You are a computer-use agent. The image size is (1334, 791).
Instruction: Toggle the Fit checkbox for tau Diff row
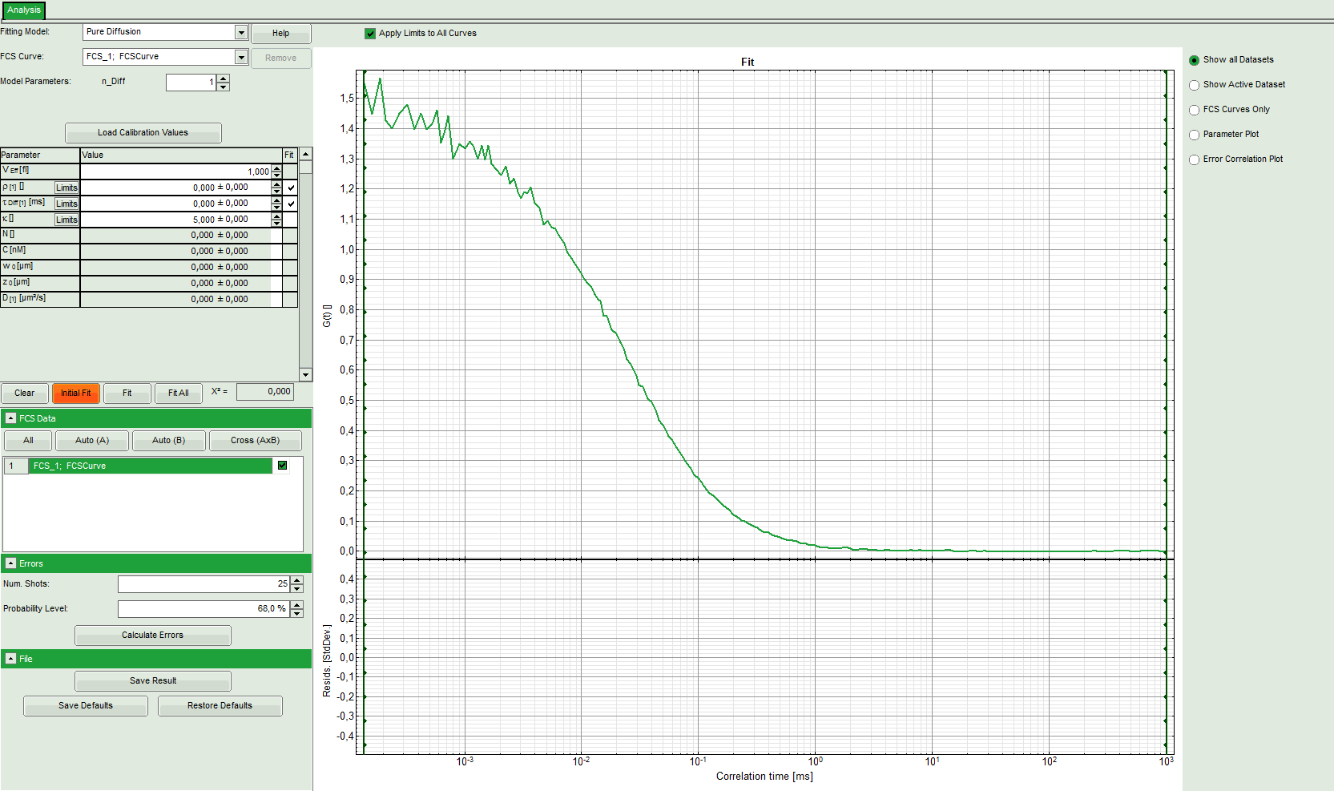click(x=291, y=204)
